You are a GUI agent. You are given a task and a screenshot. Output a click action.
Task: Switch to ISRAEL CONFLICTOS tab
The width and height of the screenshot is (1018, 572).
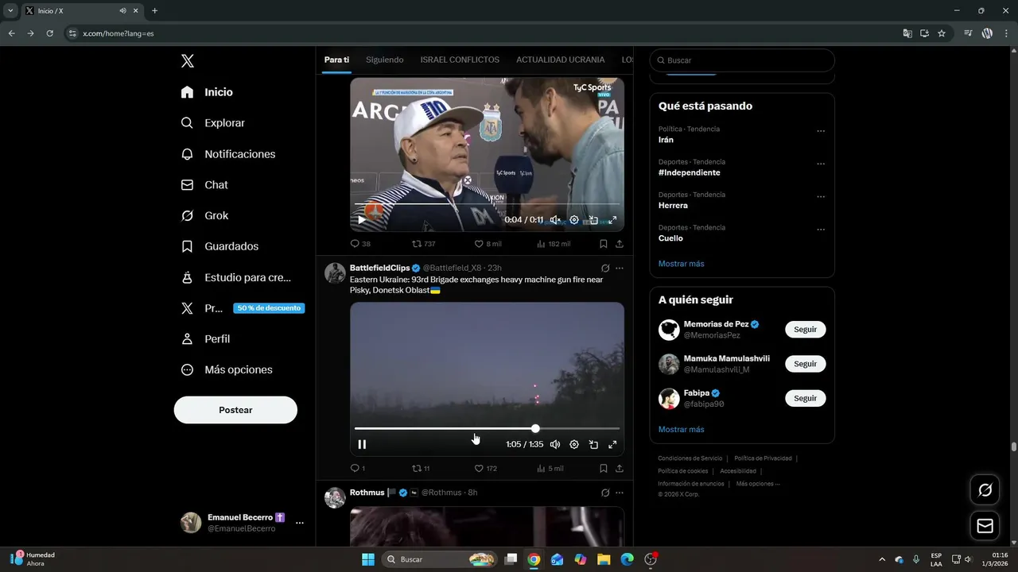[x=460, y=60]
